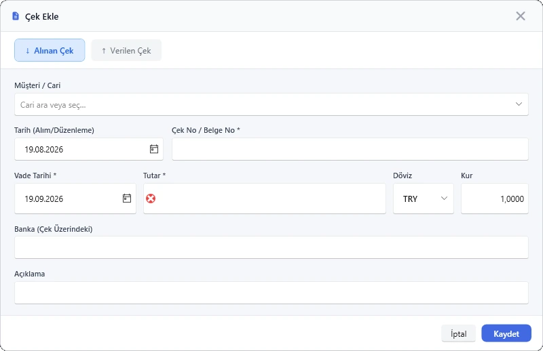Open the Döviz TRY dropdown

click(x=423, y=199)
